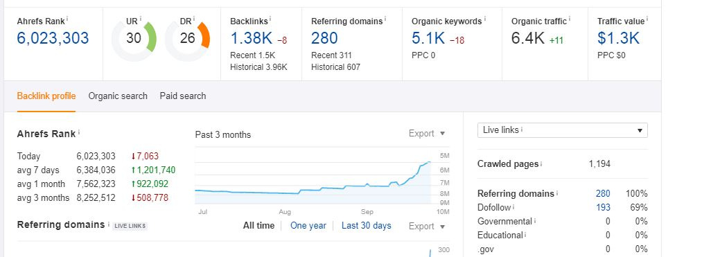This screenshot has height=257, width=702.
Task: Open the Live links dropdown
Action: (x=562, y=130)
